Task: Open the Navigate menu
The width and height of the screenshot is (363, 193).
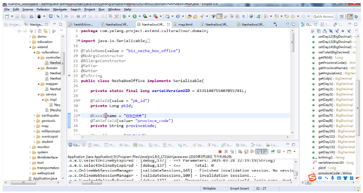Action: 60,9
